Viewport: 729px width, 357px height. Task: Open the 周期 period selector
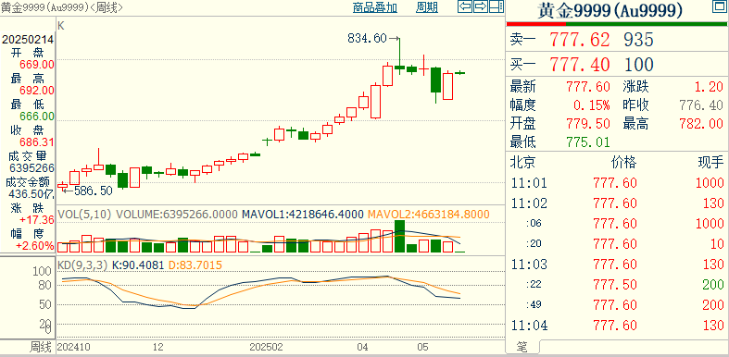click(426, 7)
